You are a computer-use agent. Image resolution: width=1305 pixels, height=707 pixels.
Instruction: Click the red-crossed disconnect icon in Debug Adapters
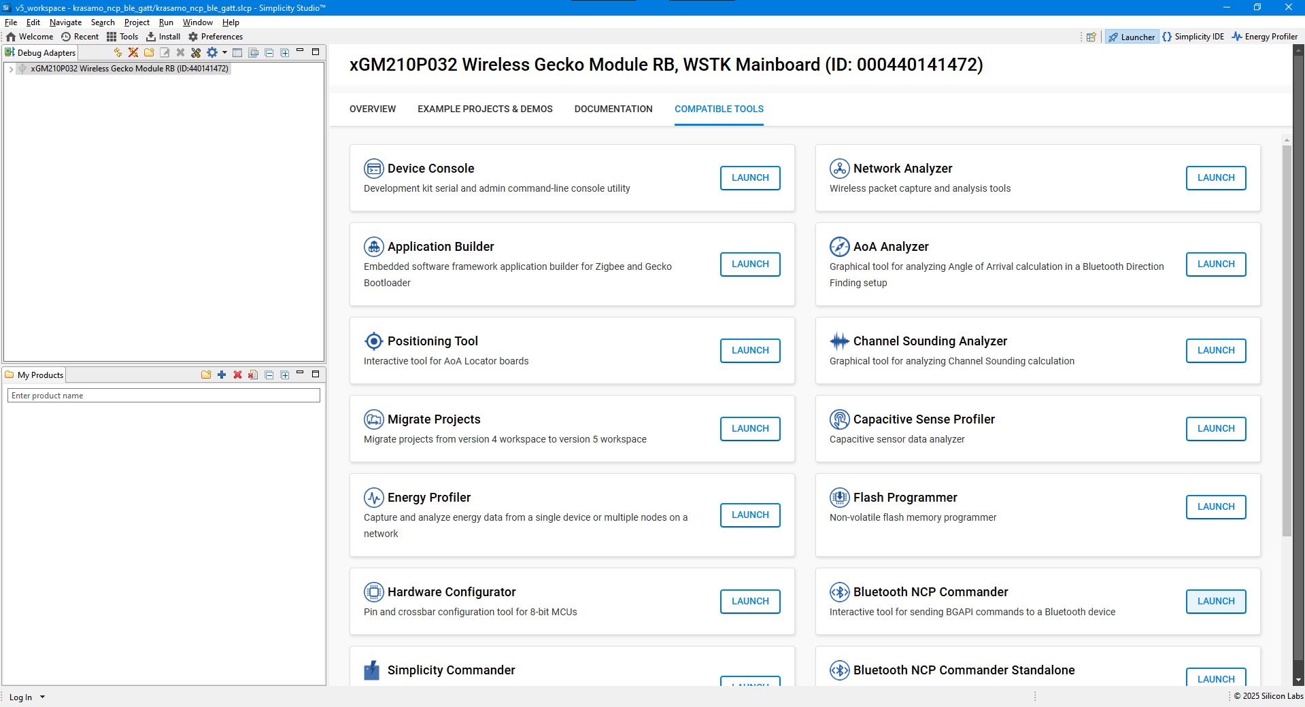133,52
